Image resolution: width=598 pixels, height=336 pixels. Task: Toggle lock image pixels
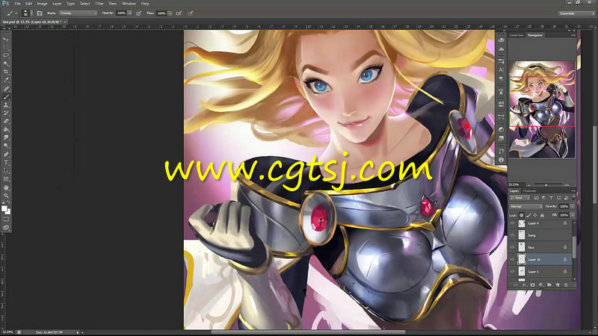click(528, 215)
